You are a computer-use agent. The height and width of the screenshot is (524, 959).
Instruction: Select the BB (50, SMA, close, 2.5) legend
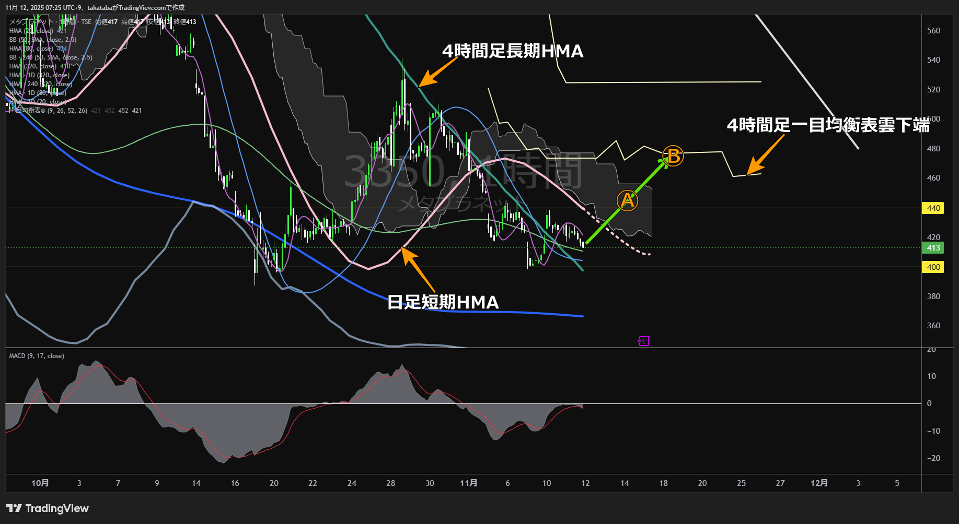pos(43,40)
